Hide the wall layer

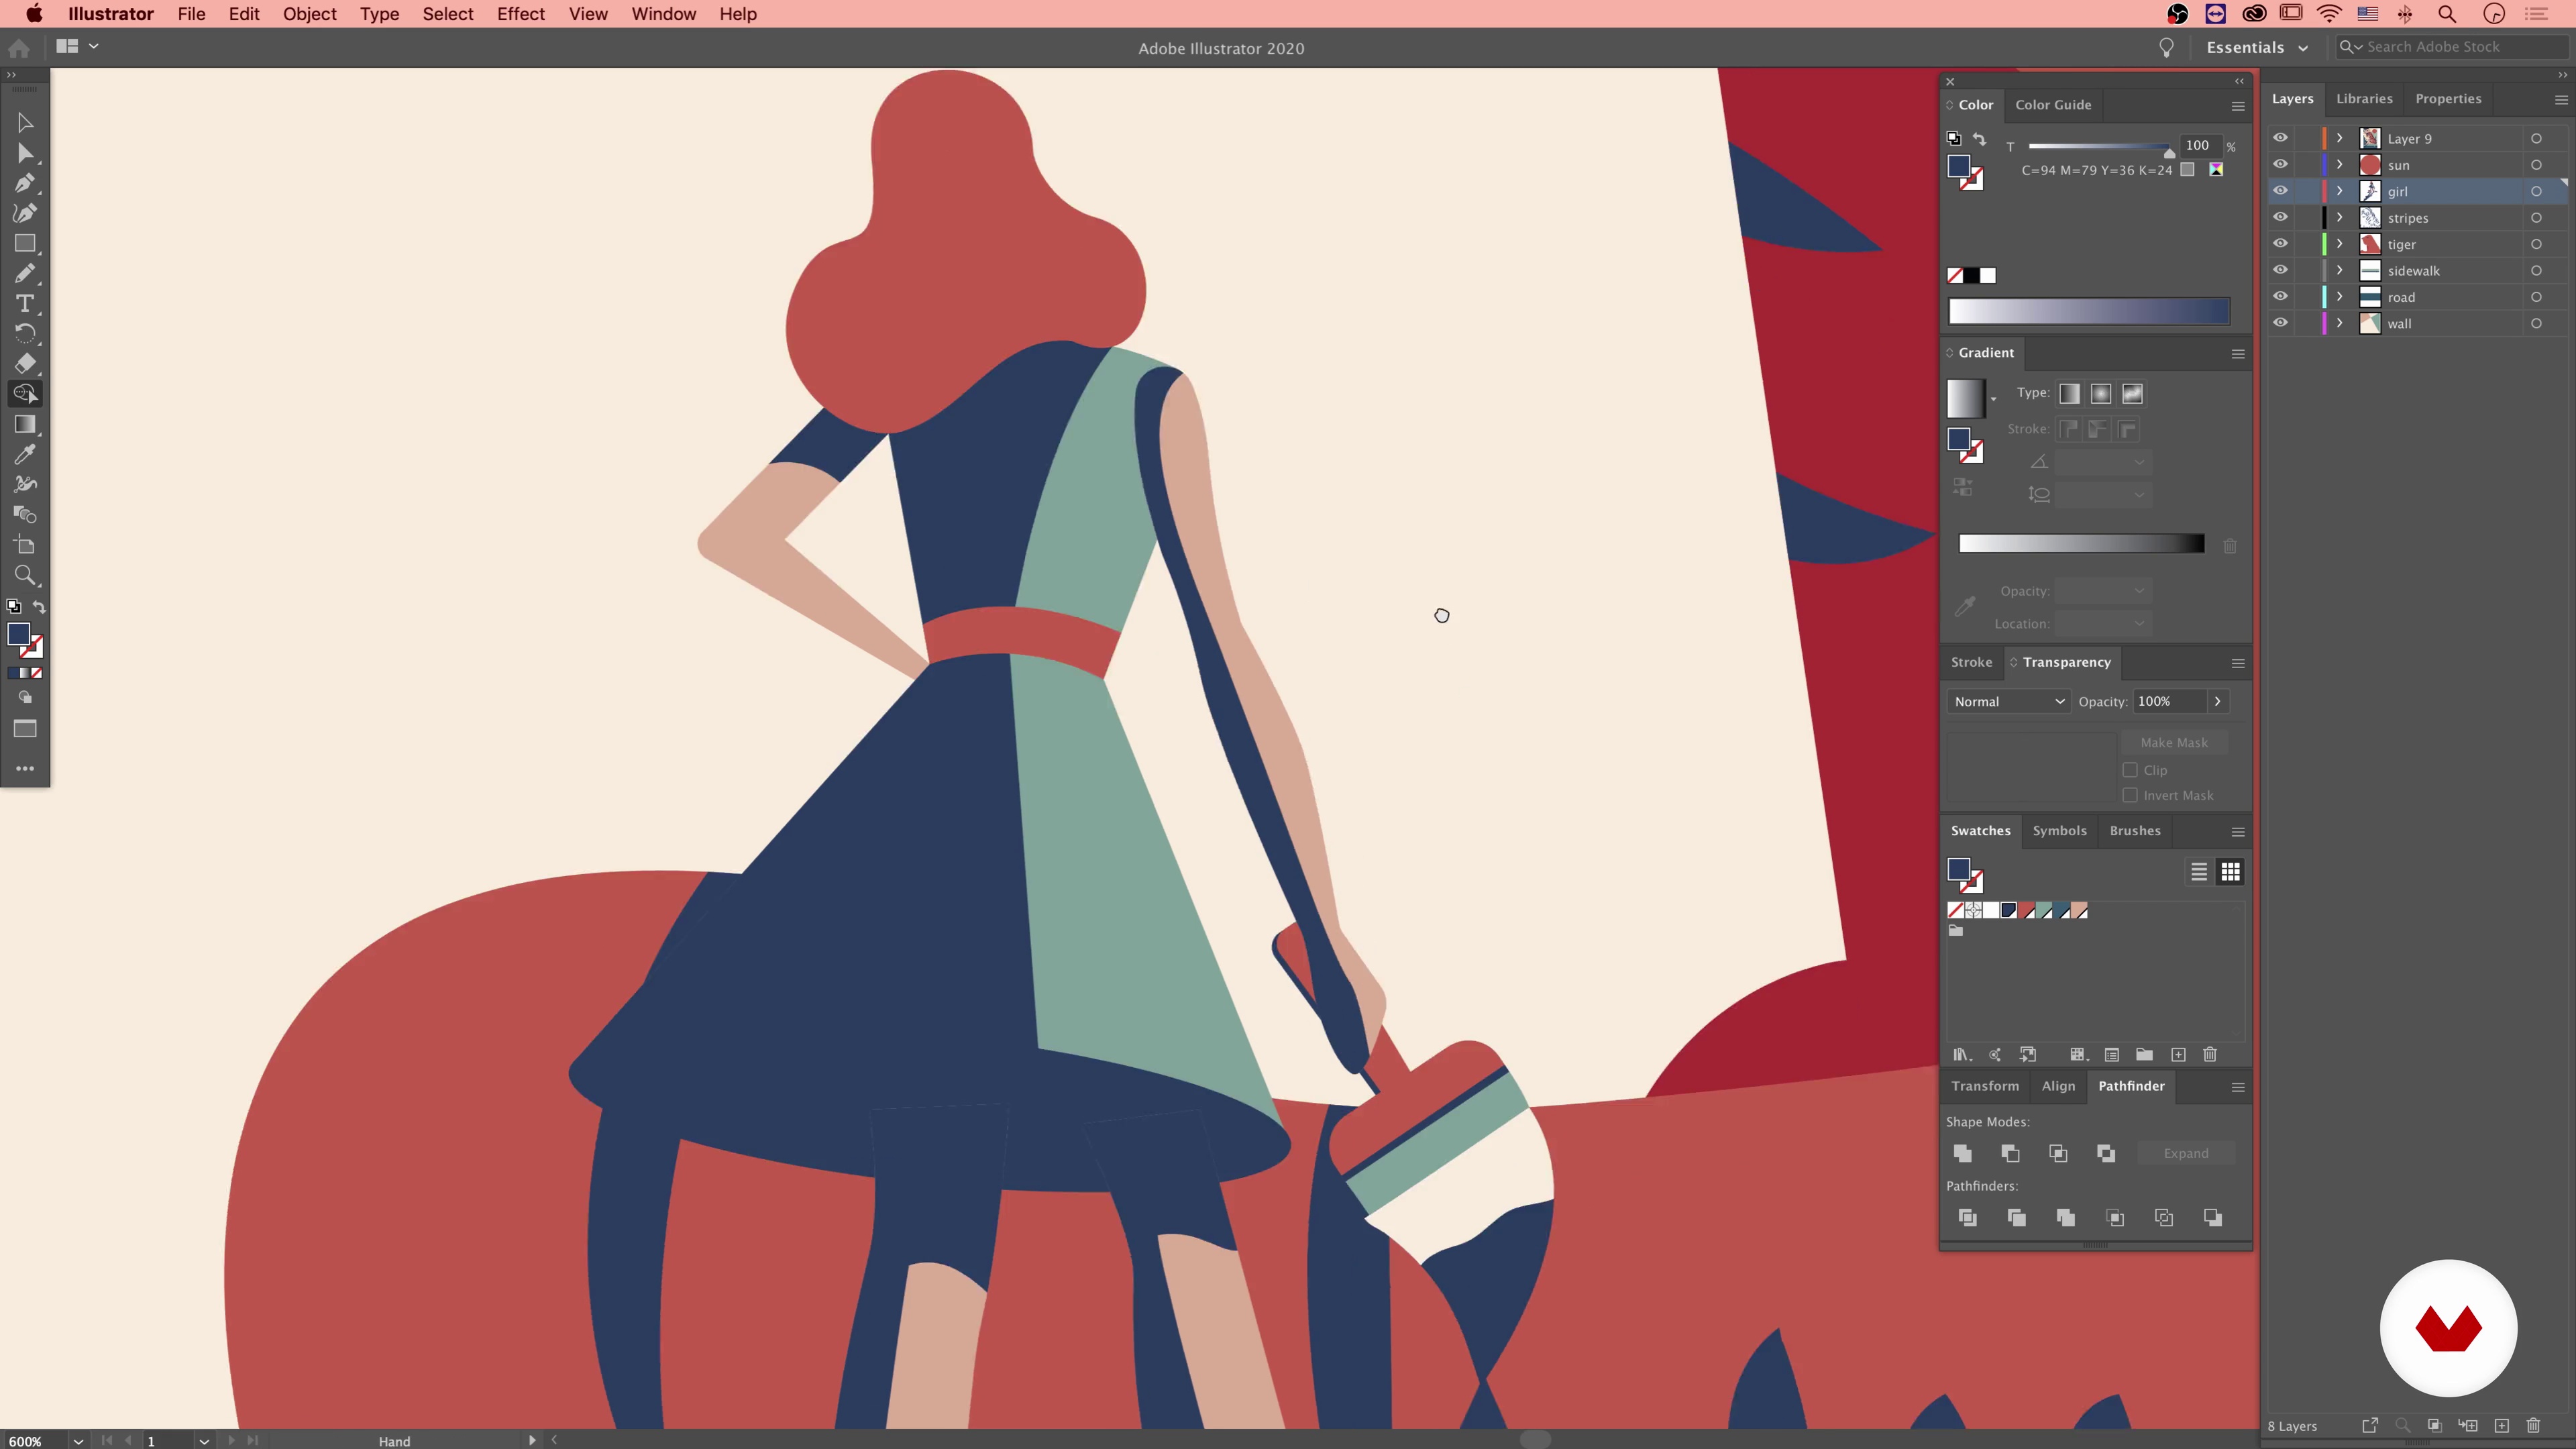click(x=2280, y=323)
